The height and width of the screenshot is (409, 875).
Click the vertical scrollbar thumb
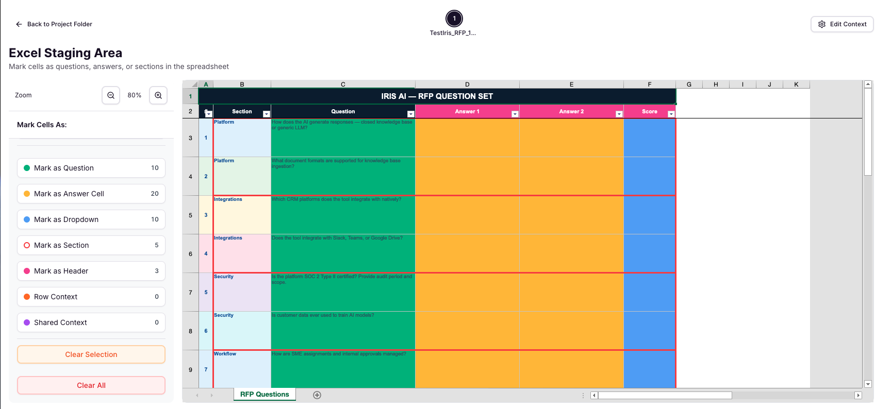pos(868,132)
